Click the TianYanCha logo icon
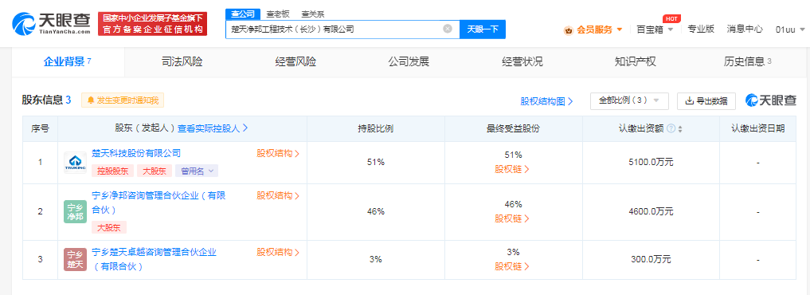Viewport: 810px width, 295px height. [23, 24]
